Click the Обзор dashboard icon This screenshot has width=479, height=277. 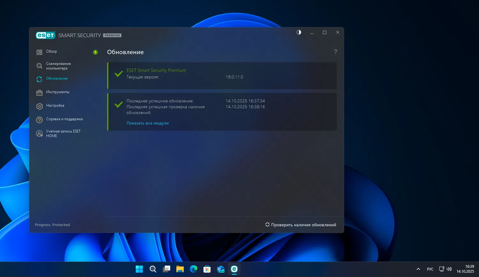coord(39,52)
